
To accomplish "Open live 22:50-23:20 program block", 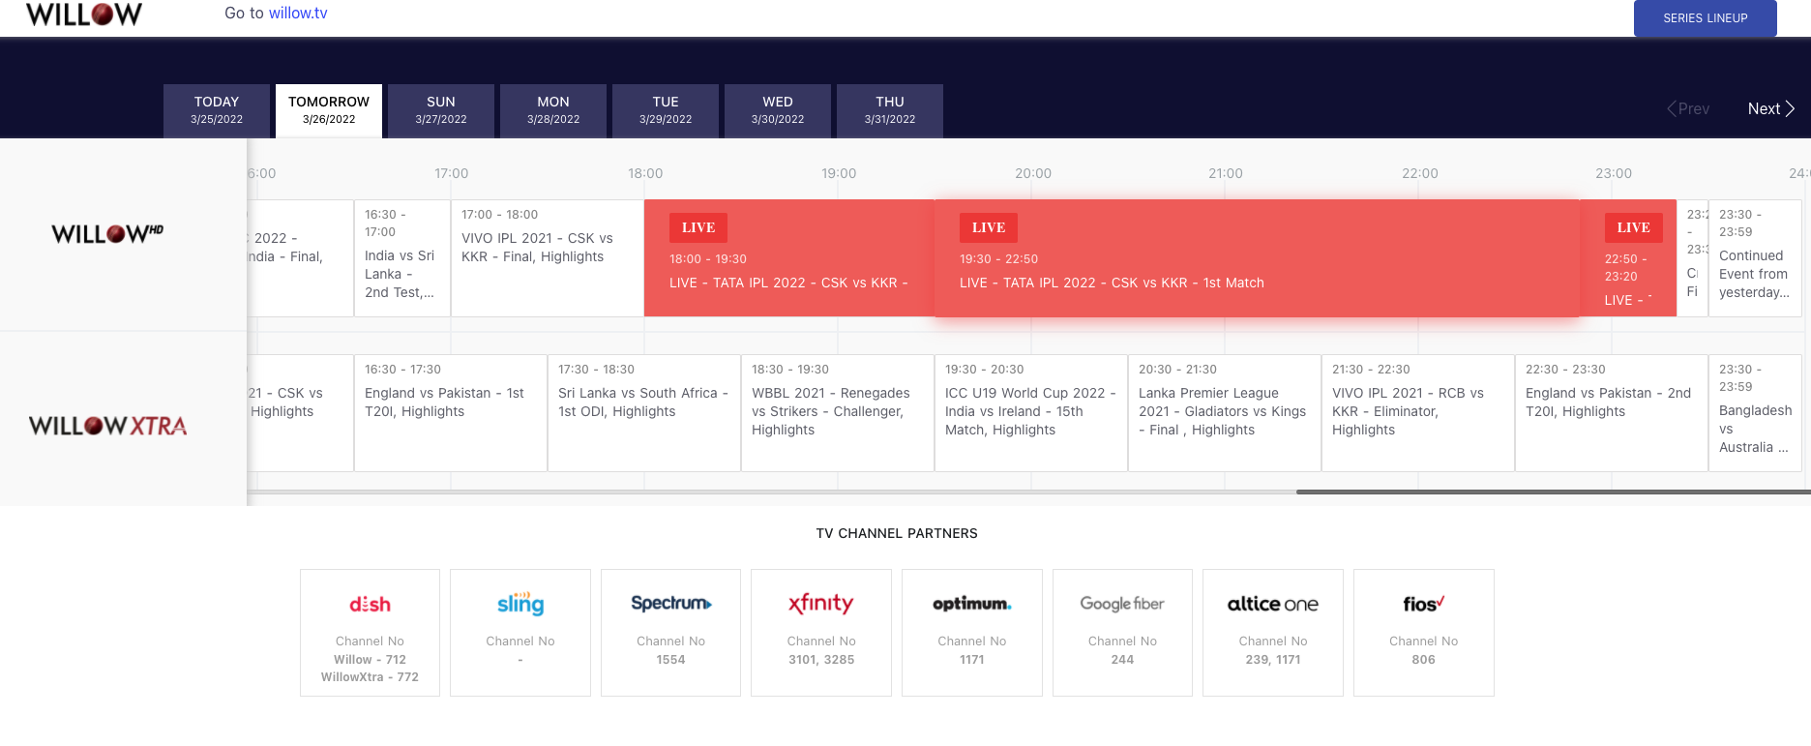I will point(1628,258).
